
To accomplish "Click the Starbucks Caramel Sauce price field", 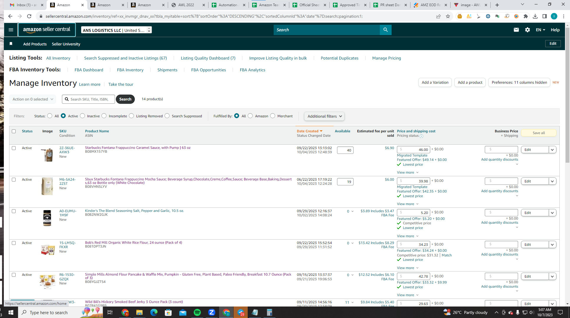I will (414, 149).
